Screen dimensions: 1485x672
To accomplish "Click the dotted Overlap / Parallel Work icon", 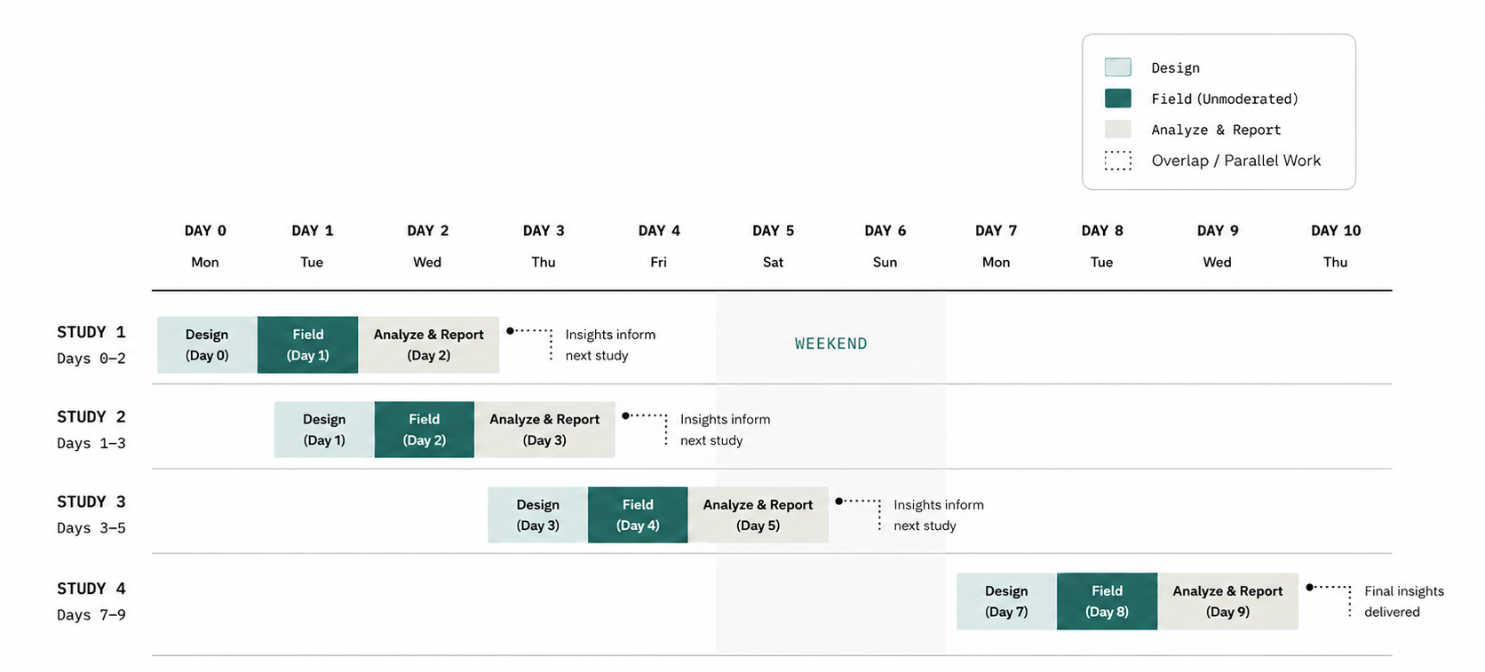I will (1117, 161).
